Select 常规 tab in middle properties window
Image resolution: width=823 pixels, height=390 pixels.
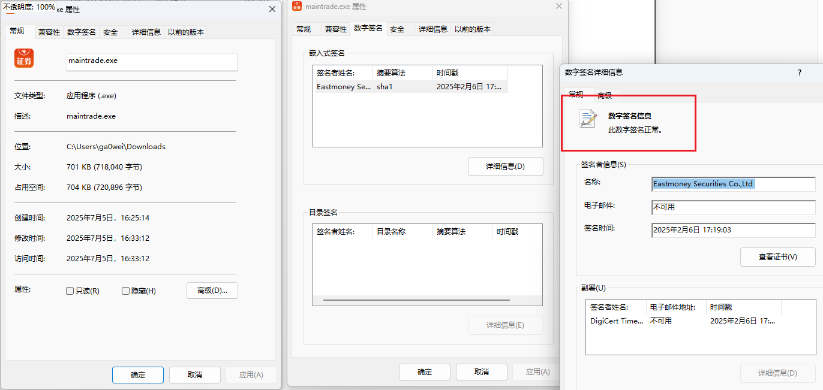coord(304,29)
